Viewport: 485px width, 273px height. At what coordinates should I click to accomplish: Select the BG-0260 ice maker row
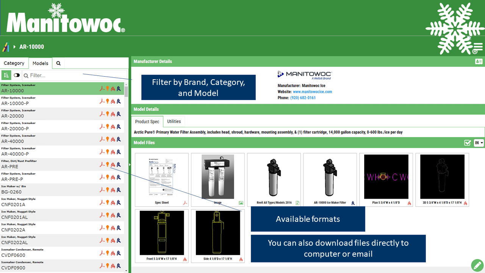tap(62, 190)
